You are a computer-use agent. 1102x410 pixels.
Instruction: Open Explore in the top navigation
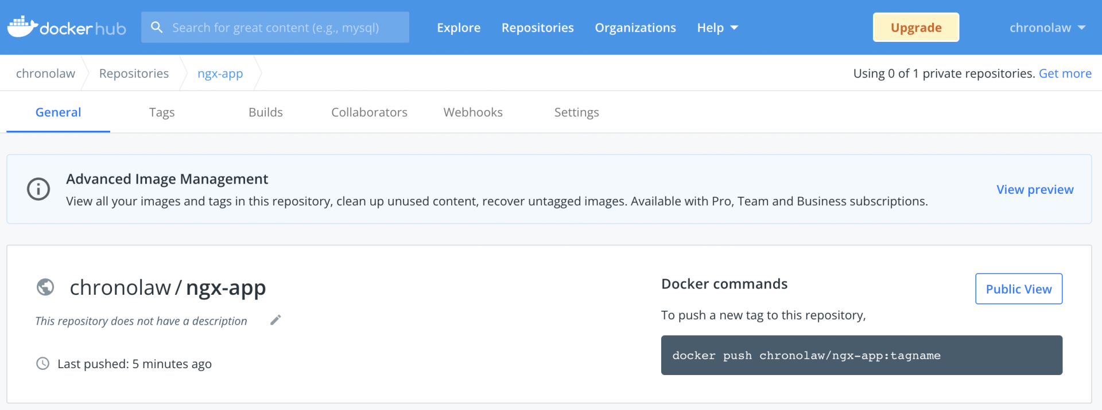(459, 28)
